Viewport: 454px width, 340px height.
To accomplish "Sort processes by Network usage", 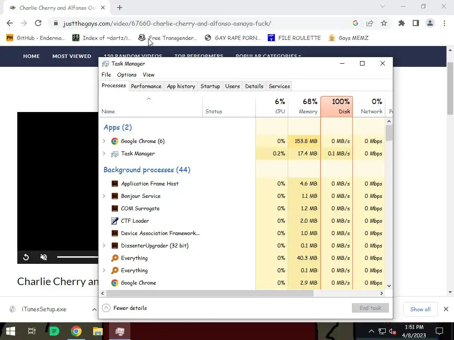I will [x=369, y=106].
